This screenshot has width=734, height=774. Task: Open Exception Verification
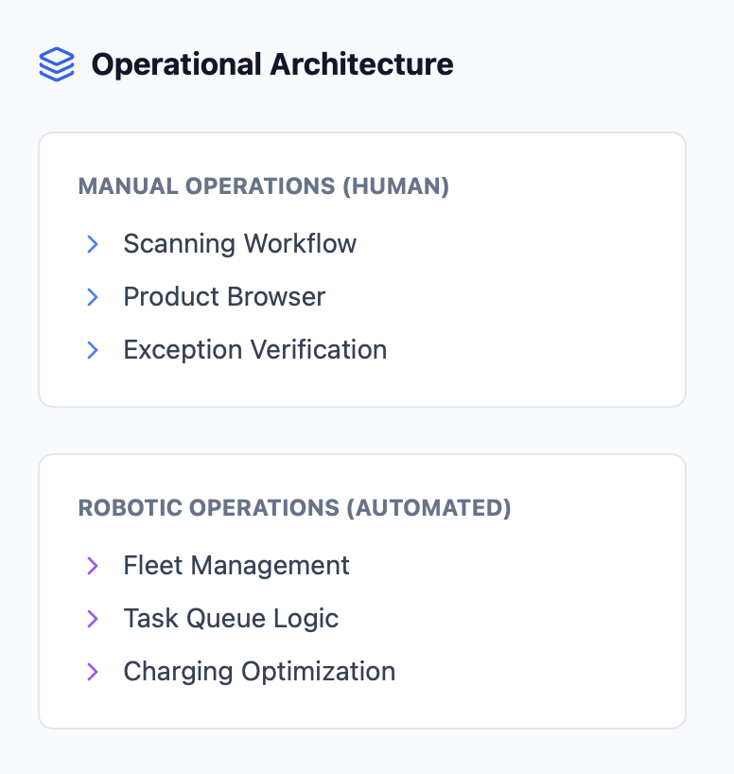point(254,350)
